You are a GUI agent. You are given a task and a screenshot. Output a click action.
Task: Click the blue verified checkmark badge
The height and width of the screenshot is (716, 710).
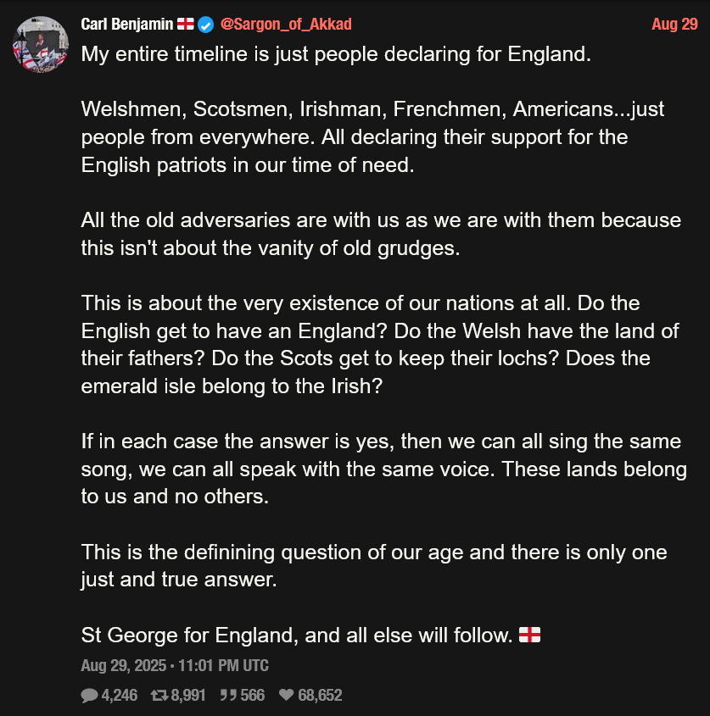[206, 25]
